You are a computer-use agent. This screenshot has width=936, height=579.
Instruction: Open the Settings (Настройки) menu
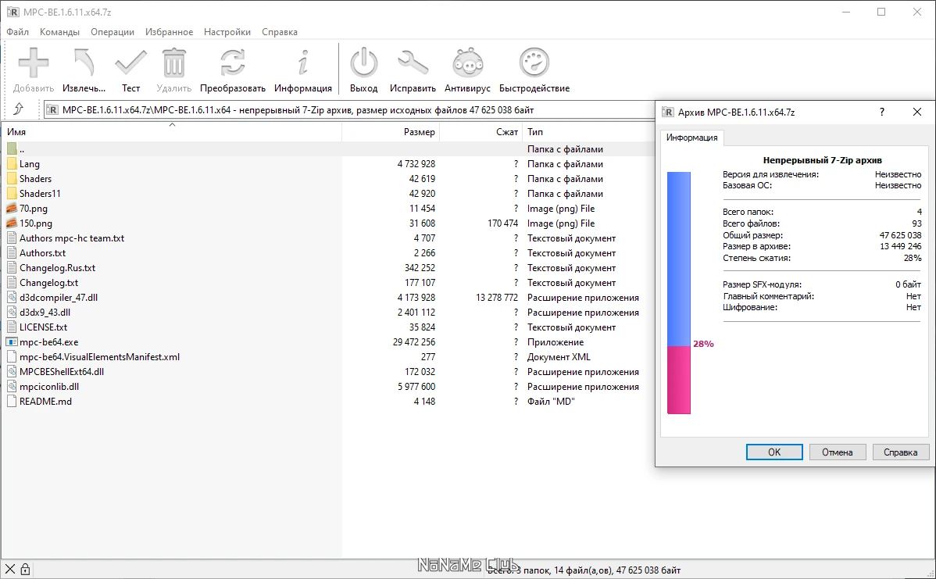227,32
